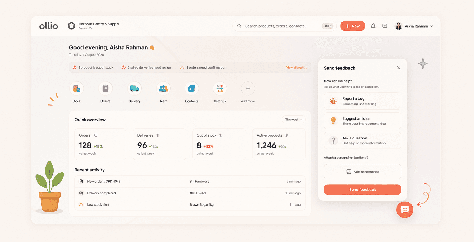Open the Stock shortcut icon
474x242 pixels.
click(77, 88)
